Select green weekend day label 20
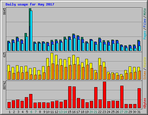The width and height of the screenshot is (148, 115). point(91,112)
